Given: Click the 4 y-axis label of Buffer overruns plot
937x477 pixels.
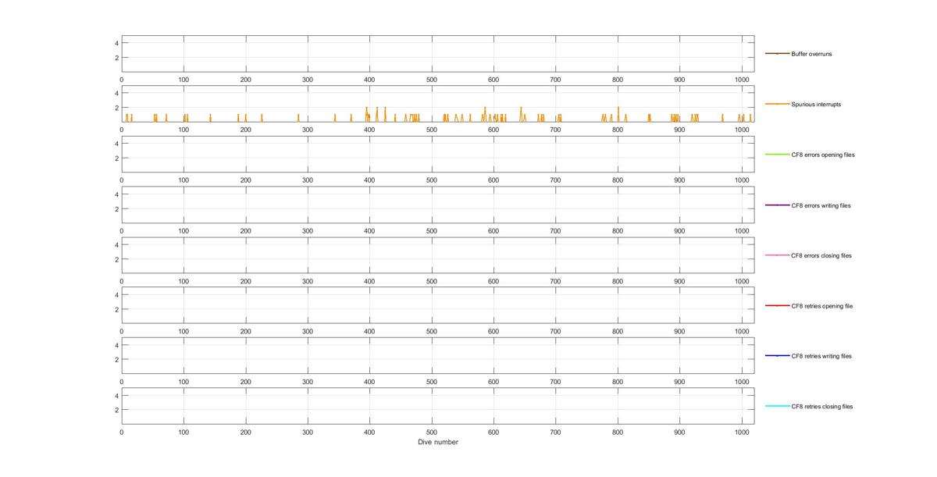Looking at the screenshot, I should (x=116, y=43).
